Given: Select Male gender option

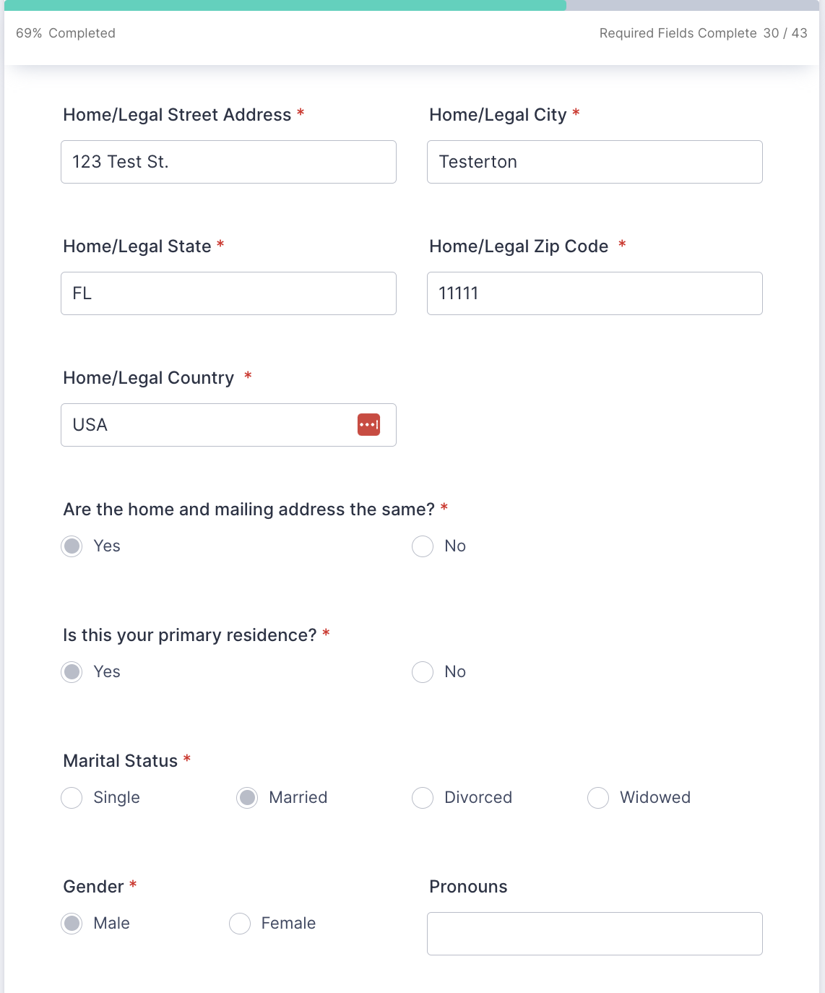Looking at the screenshot, I should tap(72, 924).
